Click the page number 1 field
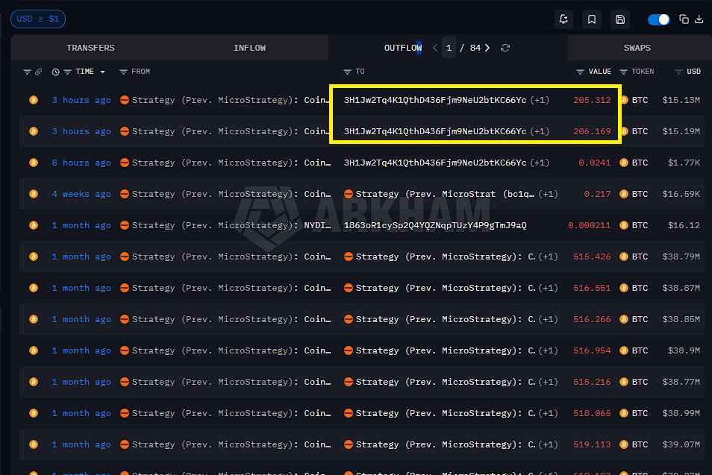Viewport: 712px width, 475px height. pos(449,48)
